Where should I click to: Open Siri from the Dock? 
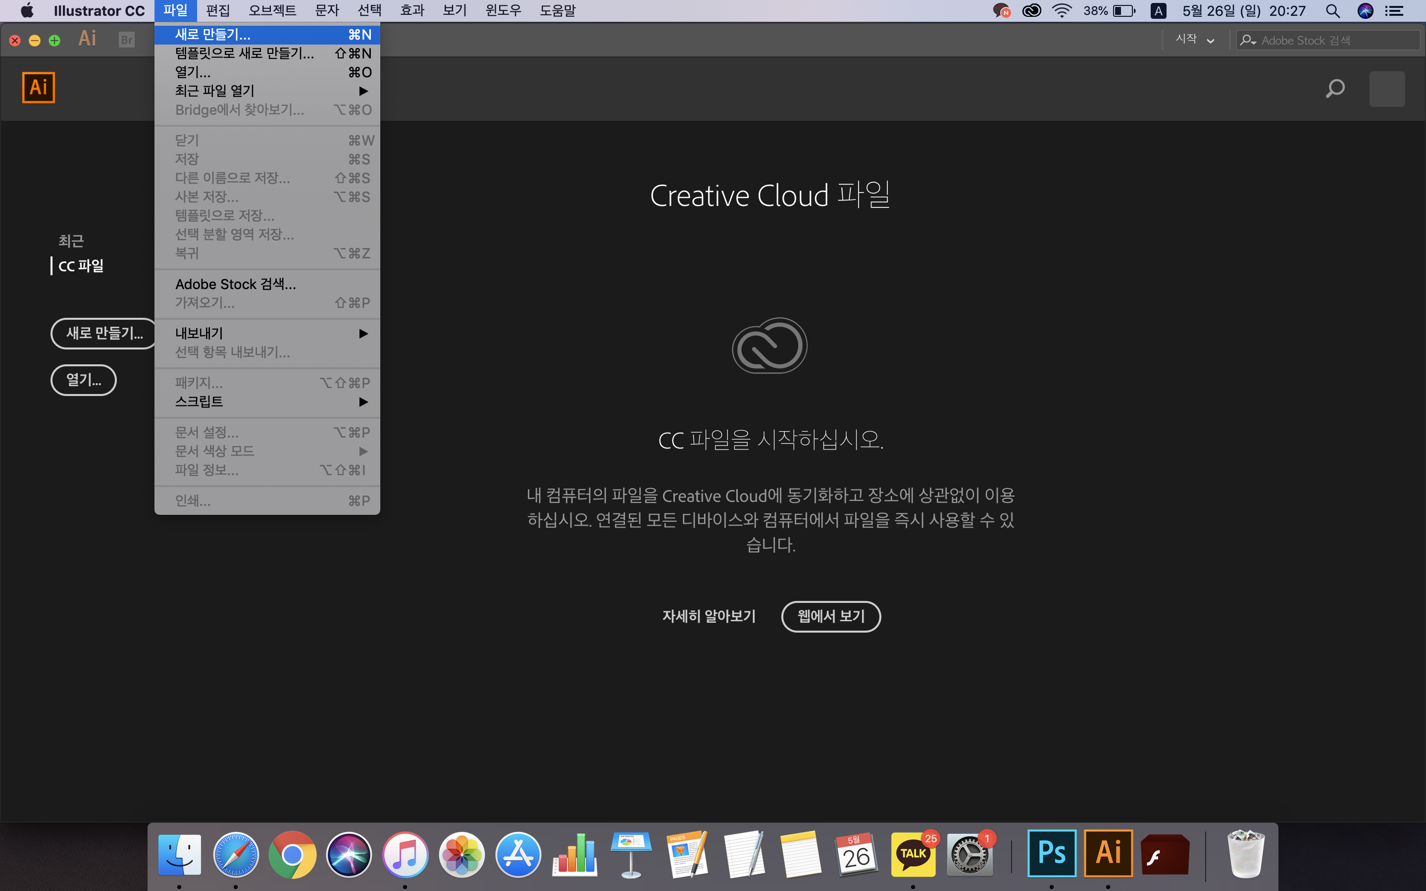click(x=349, y=854)
